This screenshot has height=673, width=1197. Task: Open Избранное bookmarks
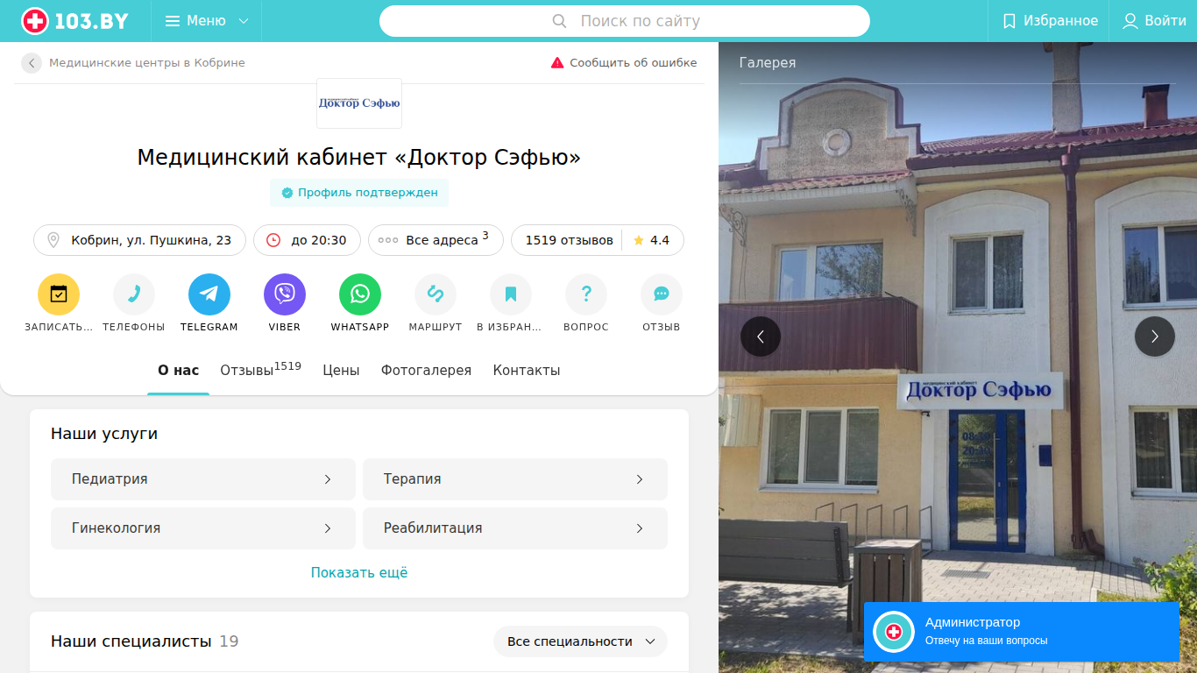click(x=1049, y=21)
